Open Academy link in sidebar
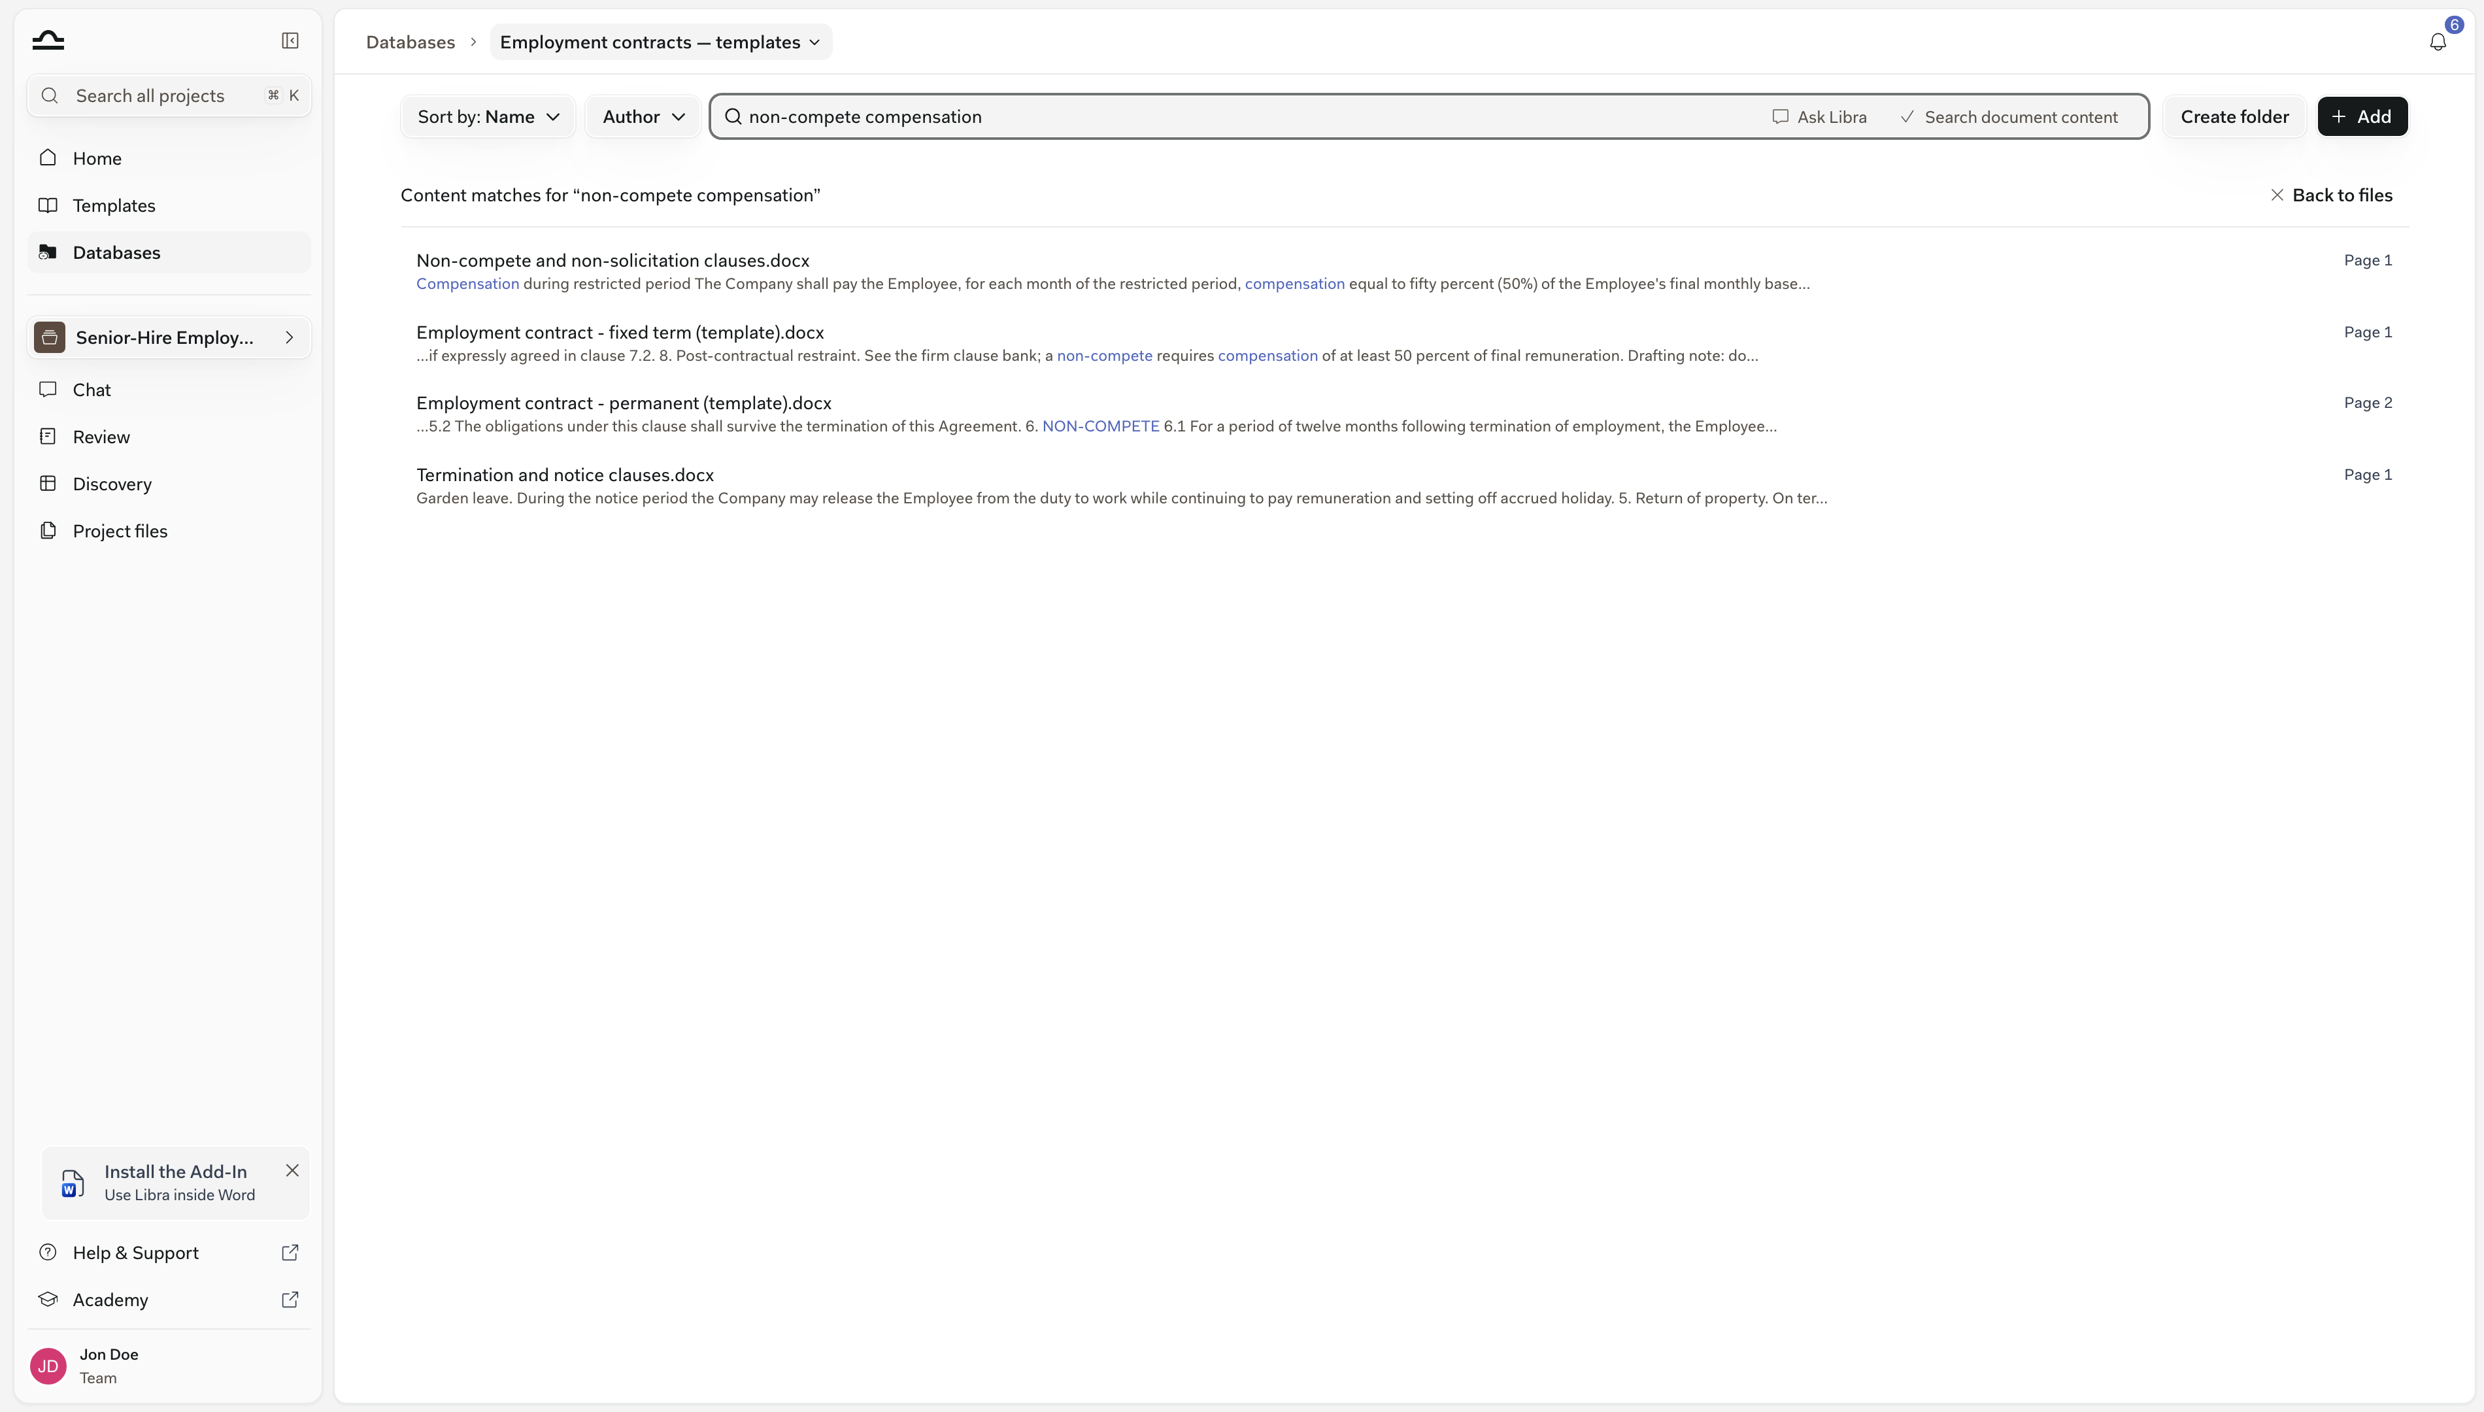The width and height of the screenshot is (2484, 1412). [169, 1300]
